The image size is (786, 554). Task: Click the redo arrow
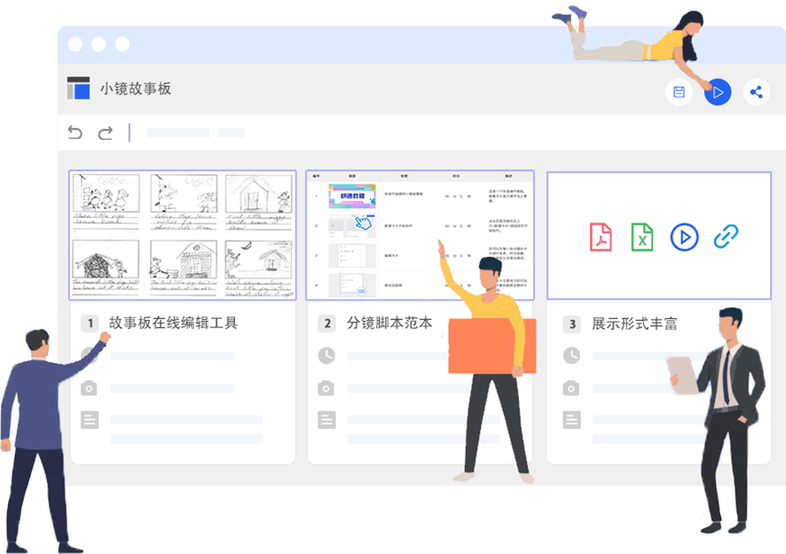point(106,133)
